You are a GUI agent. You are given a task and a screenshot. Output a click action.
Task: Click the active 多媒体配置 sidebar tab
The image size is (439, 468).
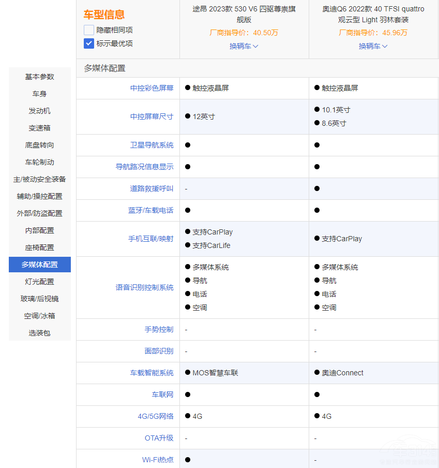click(x=40, y=265)
